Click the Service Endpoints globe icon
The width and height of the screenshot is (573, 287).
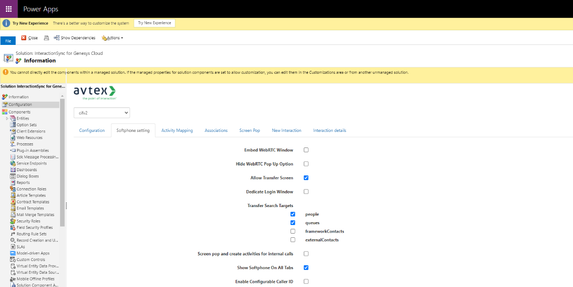pos(13,163)
